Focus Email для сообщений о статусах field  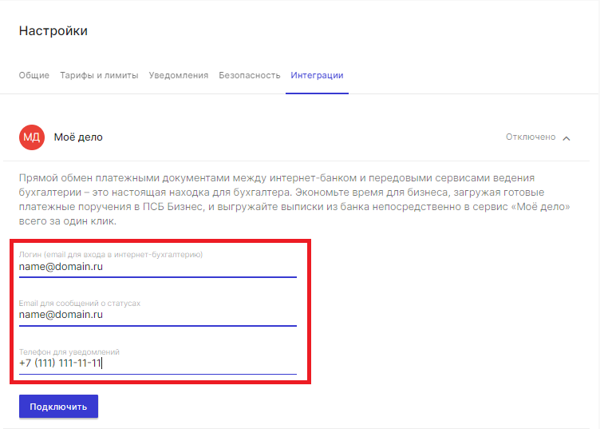click(x=158, y=315)
